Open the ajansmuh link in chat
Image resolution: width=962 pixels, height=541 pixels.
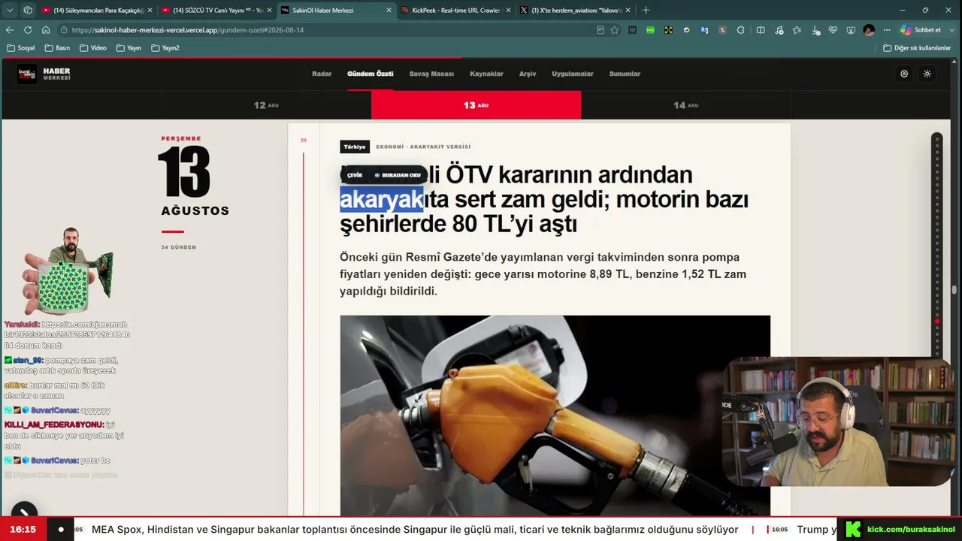click(x=67, y=334)
